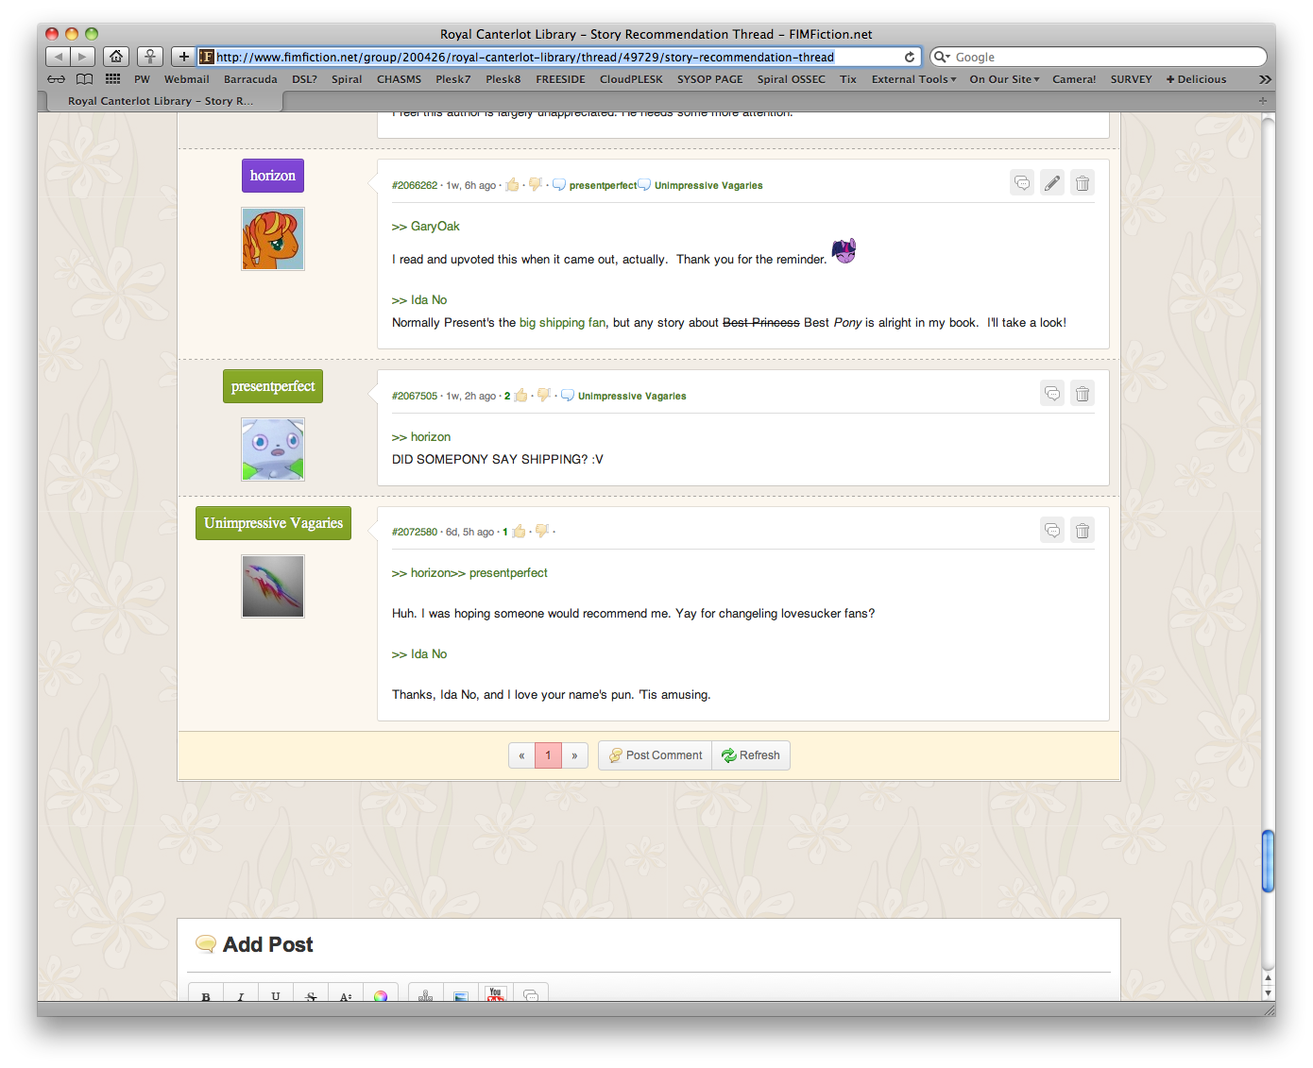Delete horizon's comment using the trash icon
The image size is (1313, 1068).
click(1083, 183)
